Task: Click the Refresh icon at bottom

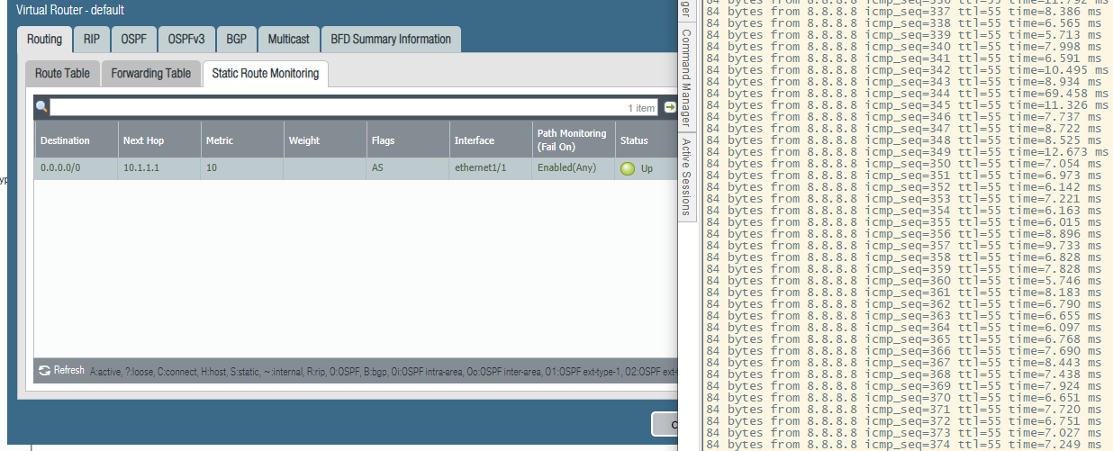Action: point(44,370)
